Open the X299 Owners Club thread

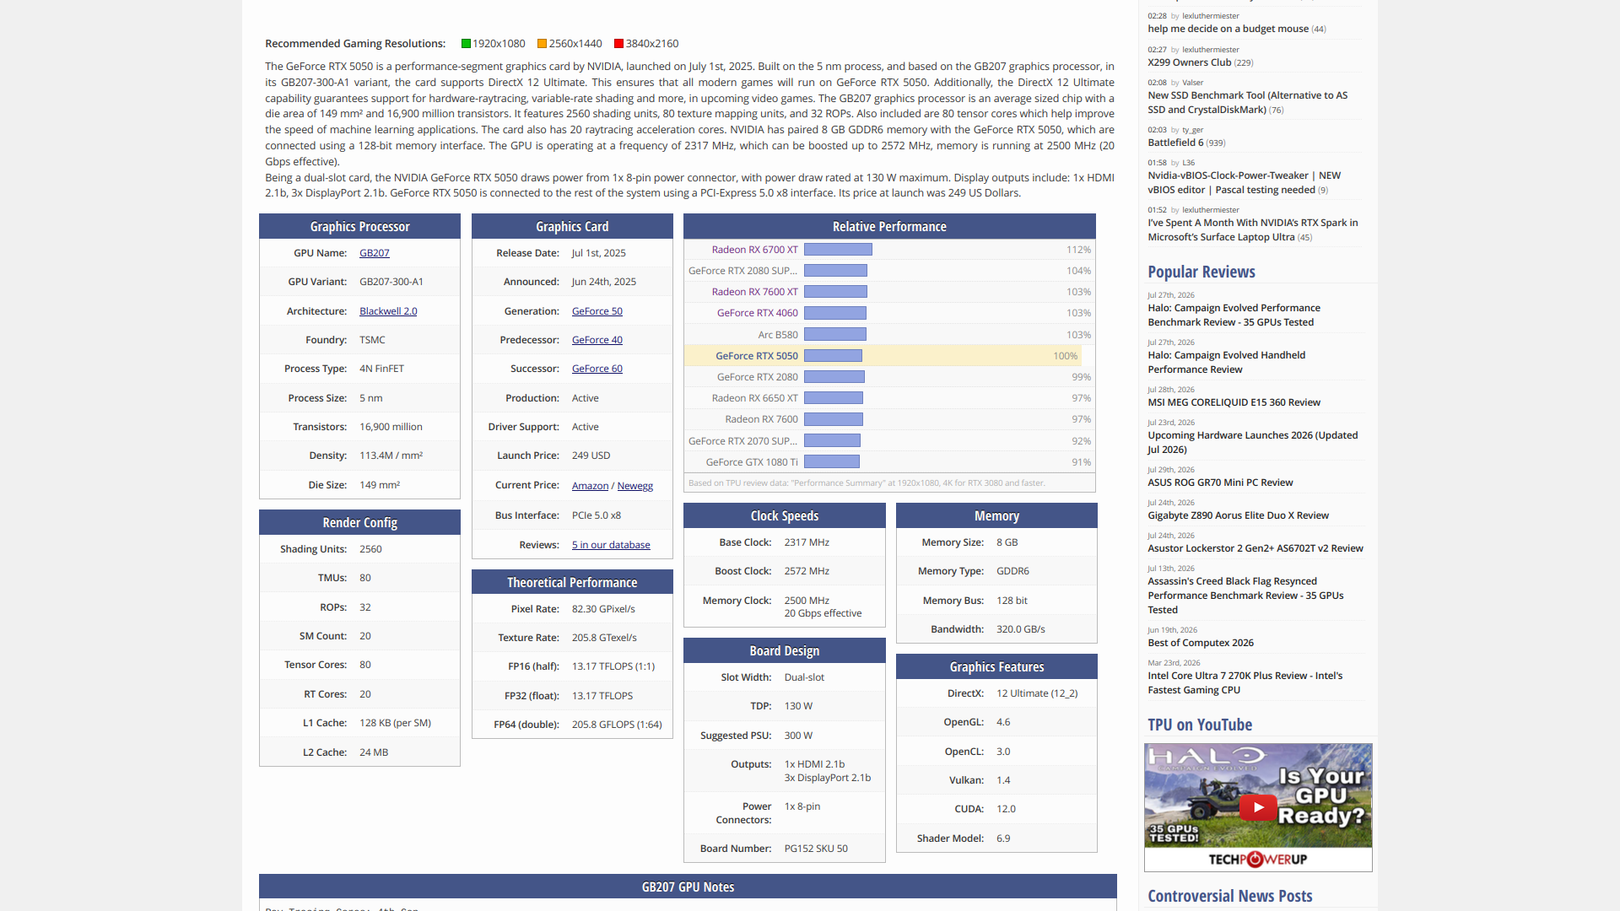tap(1189, 62)
